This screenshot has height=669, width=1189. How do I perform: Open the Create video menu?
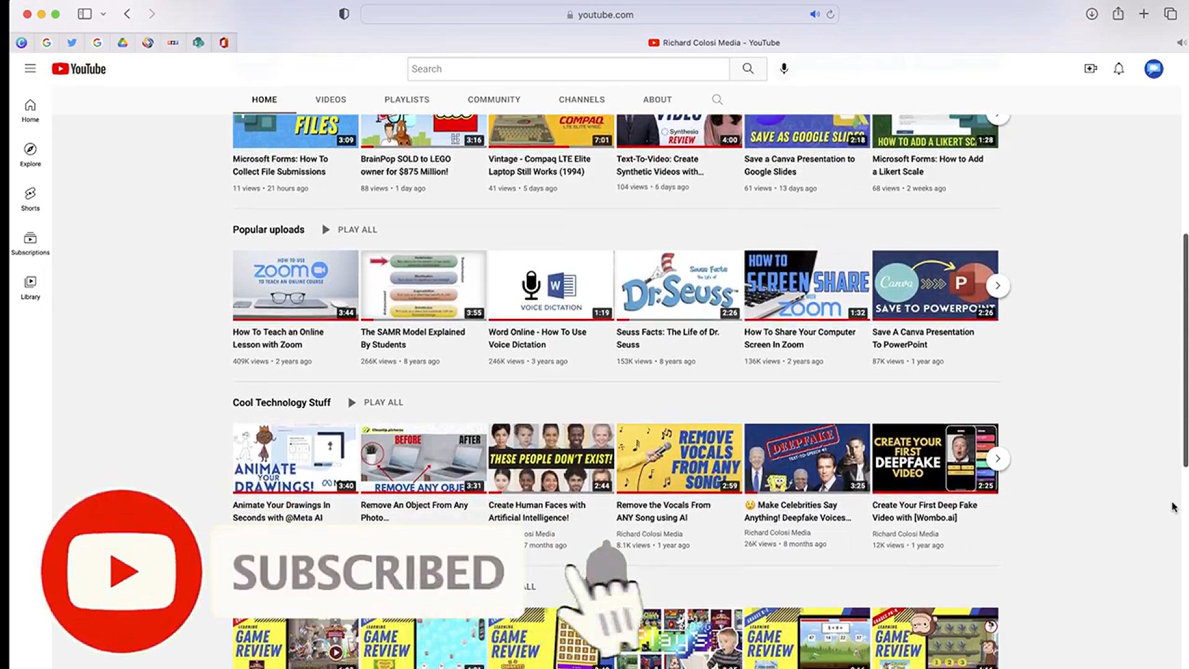point(1091,69)
